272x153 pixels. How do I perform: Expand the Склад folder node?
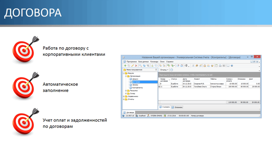coord(126,93)
